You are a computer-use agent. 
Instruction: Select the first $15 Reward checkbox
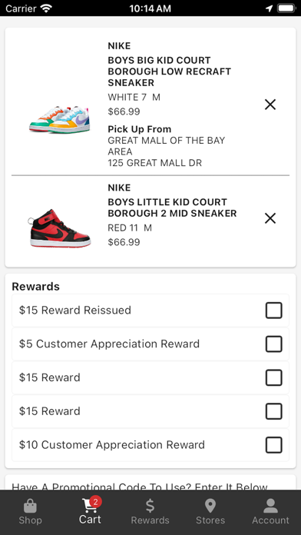[x=273, y=377]
